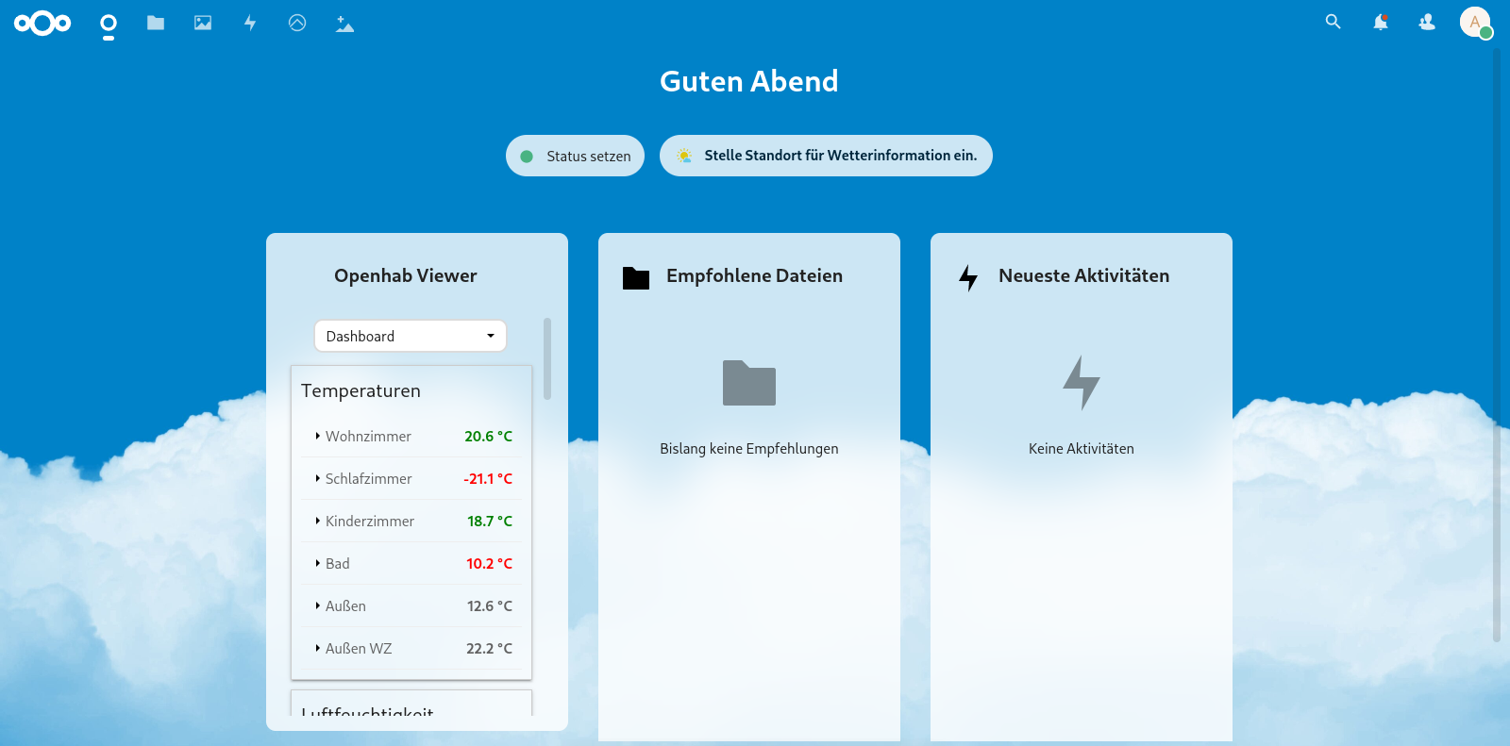Click the Guten Abend greeting

749,81
